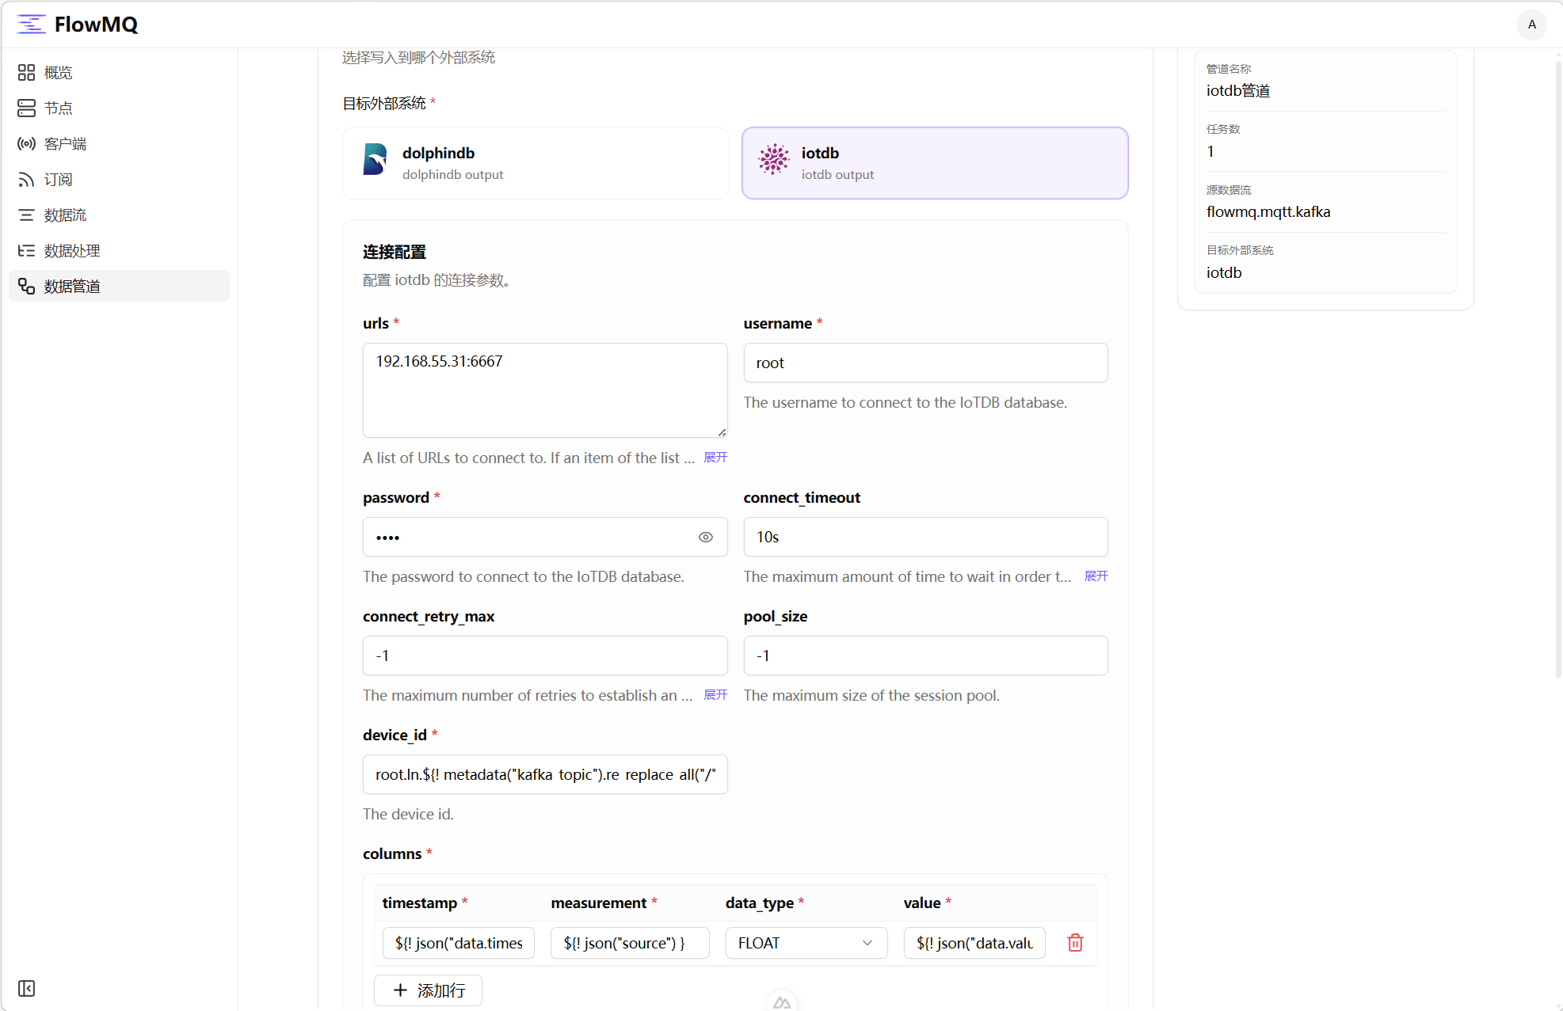Viewport: 1563px width, 1011px height.
Task: Select dolphindb as target system
Action: point(536,163)
